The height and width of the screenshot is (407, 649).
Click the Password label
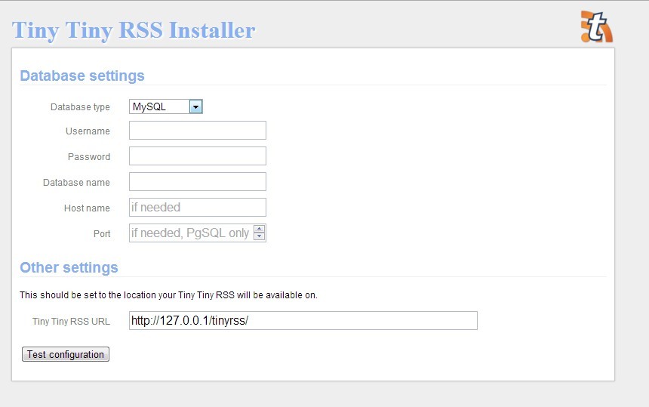pyautogui.click(x=89, y=157)
